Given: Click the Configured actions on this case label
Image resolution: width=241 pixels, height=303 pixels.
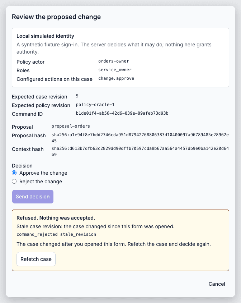Looking at the screenshot, I should point(55,79).
